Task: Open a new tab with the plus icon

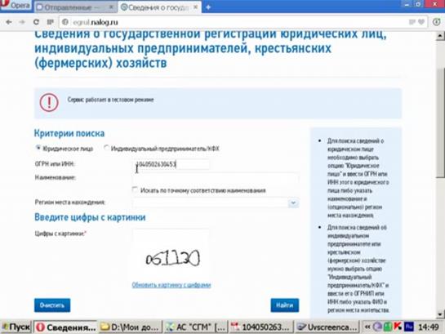Action: tap(208, 7)
